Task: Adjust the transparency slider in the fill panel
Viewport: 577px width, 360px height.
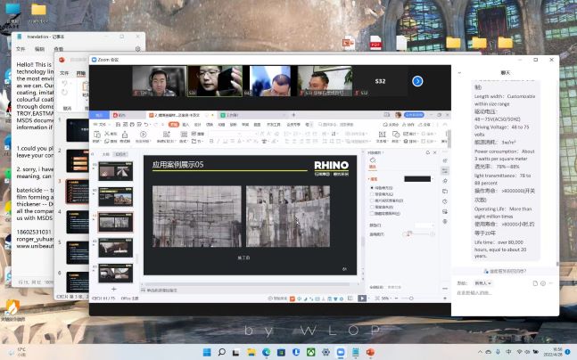Action: [x=408, y=233]
